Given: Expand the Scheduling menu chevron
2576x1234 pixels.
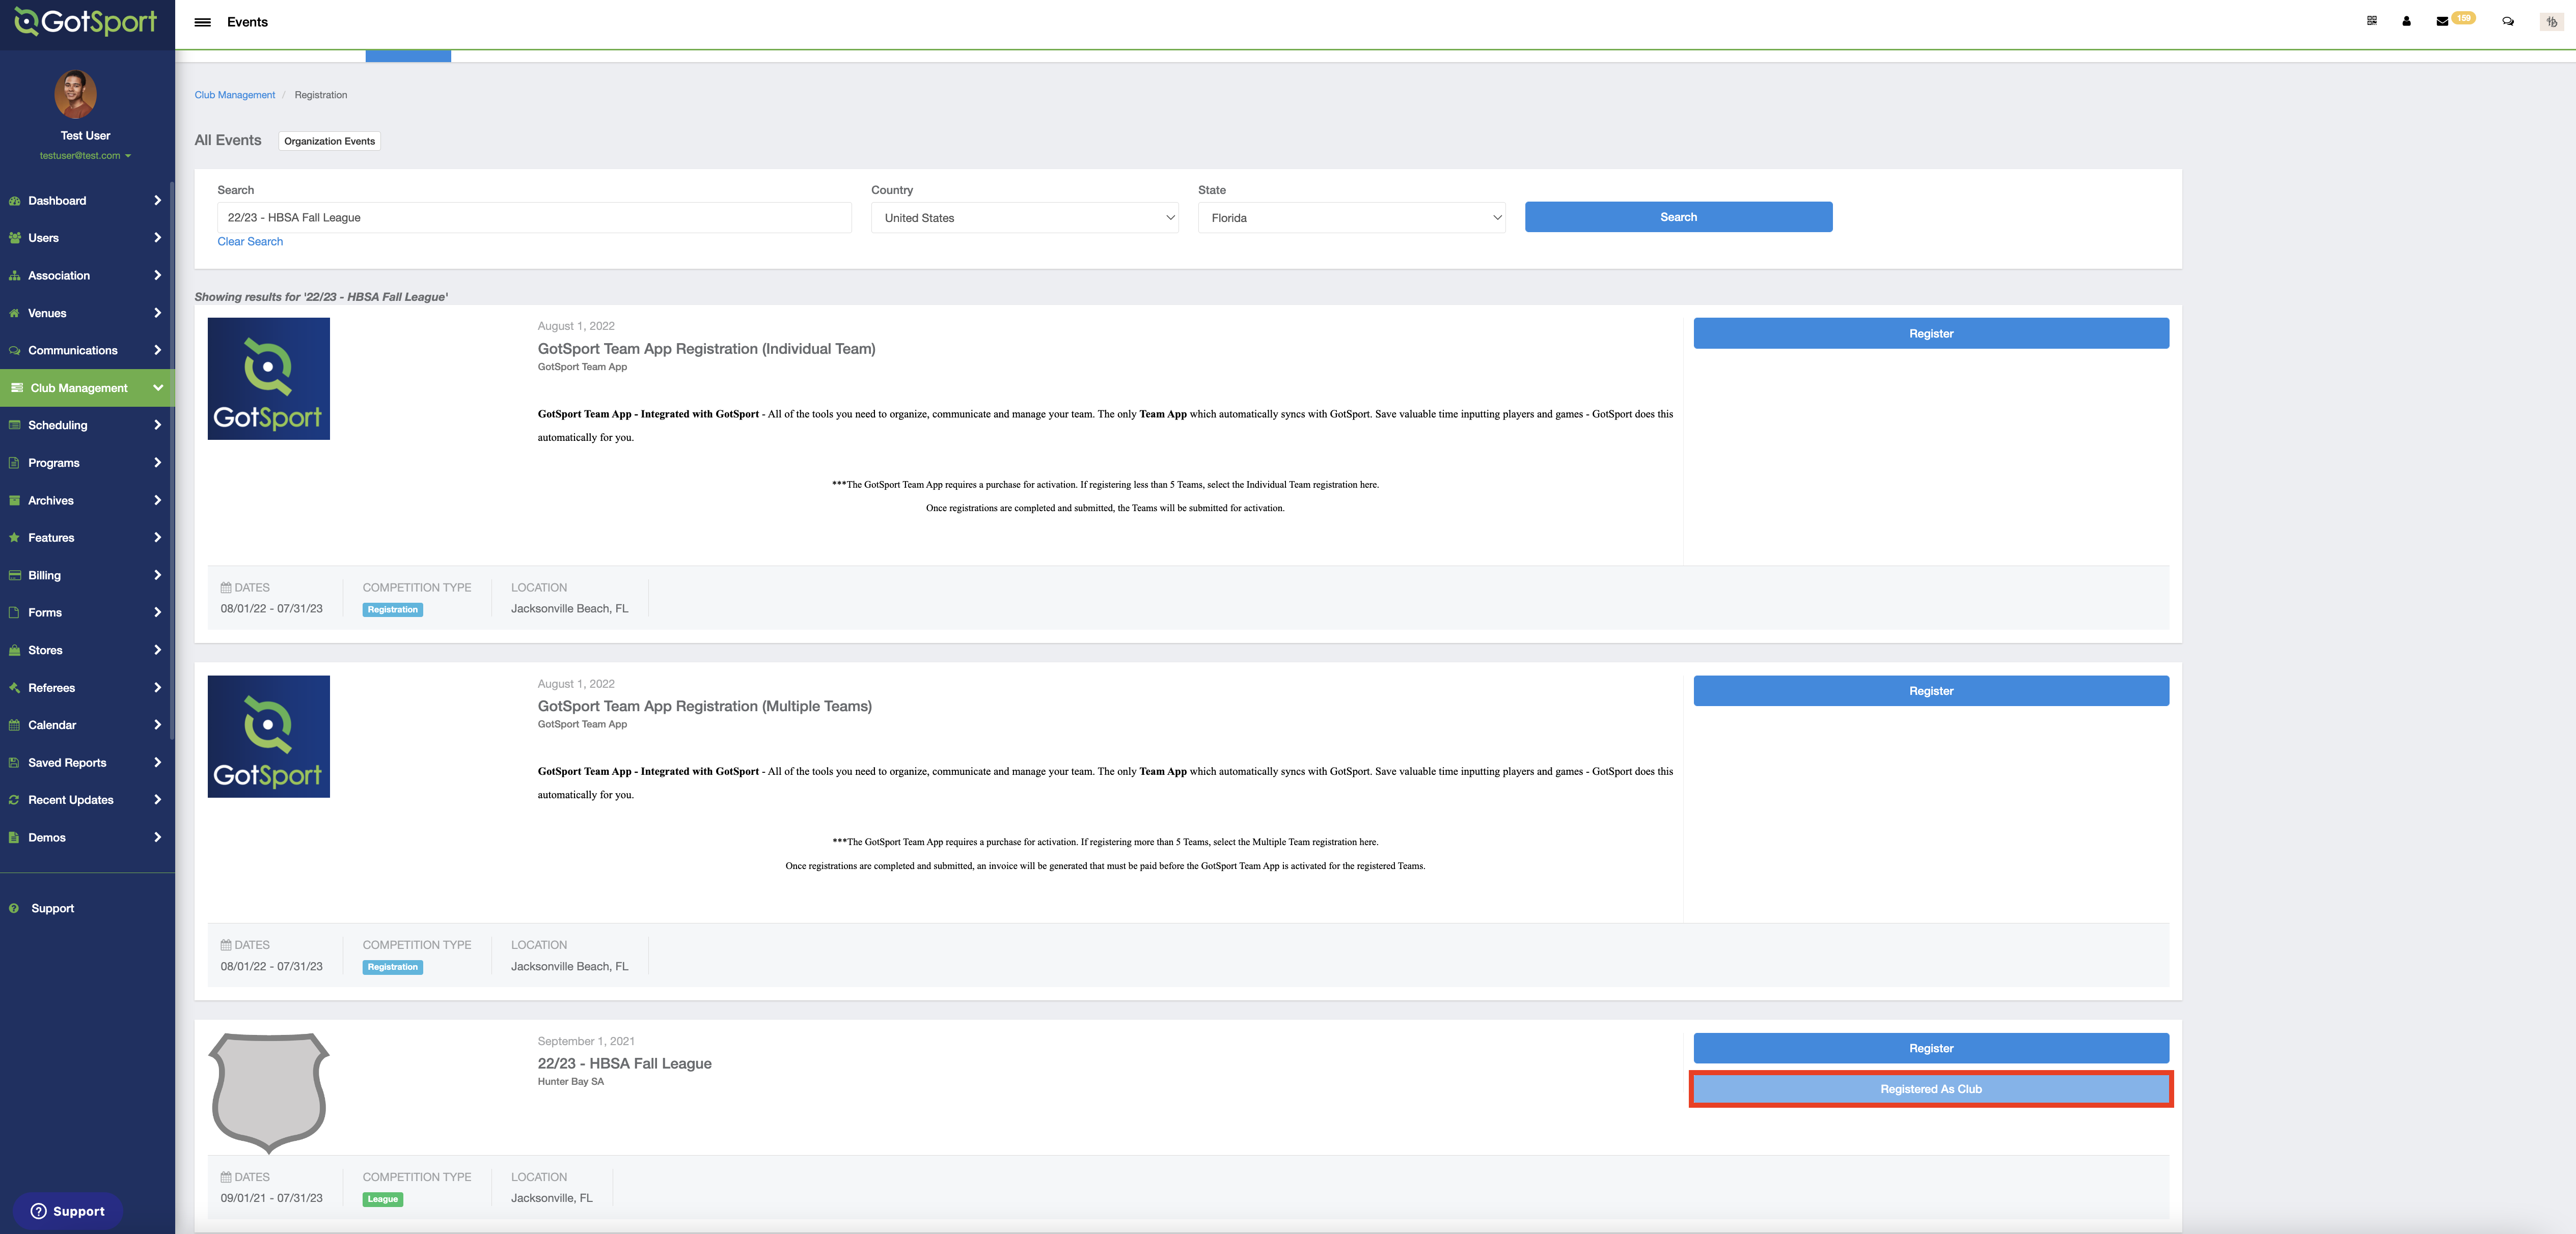Looking at the screenshot, I should tap(157, 426).
